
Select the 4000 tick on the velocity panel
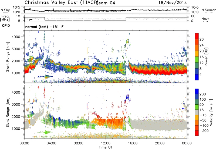click(16, 92)
